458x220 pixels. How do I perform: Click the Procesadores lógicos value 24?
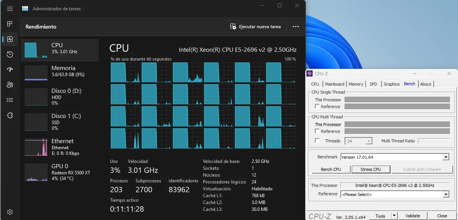click(254, 182)
